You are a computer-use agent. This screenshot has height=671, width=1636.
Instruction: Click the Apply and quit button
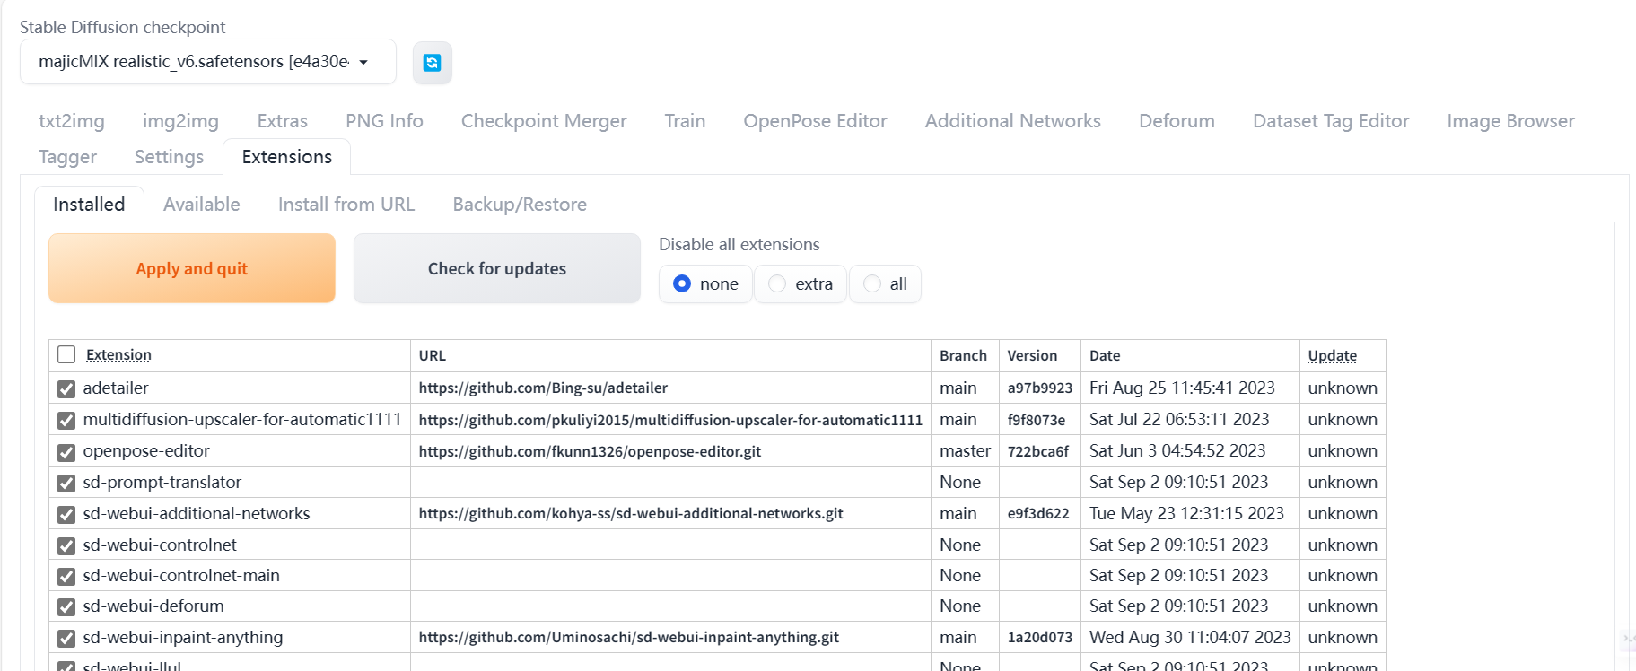click(x=192, y=268)
